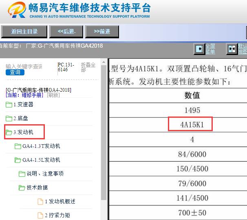
Task: Click the table cell 1495
Action: pos(192,110)
